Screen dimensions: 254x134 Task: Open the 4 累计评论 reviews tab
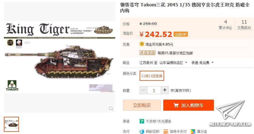point(226,25)
